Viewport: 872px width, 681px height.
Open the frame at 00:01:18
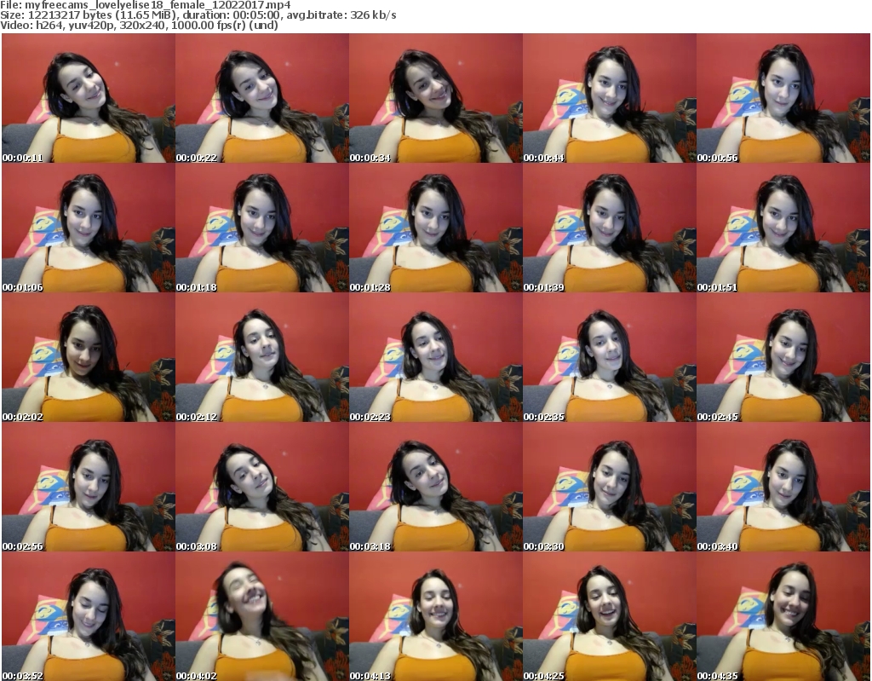point(262,228)
